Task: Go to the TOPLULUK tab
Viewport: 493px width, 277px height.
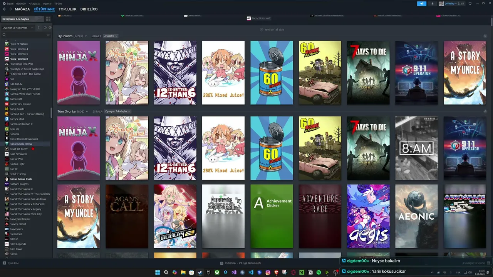Action: click(x=67, y=9)
